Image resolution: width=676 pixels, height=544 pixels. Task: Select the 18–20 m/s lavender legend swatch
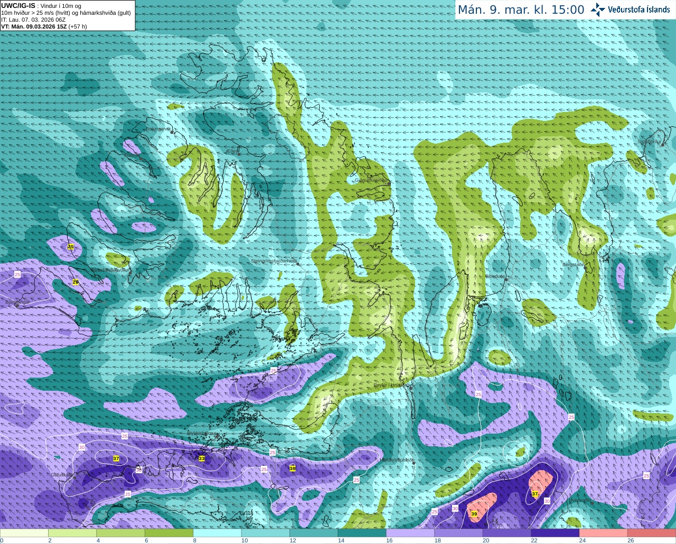[459, 533]
